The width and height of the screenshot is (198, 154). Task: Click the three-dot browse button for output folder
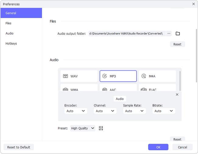[169, 34]
